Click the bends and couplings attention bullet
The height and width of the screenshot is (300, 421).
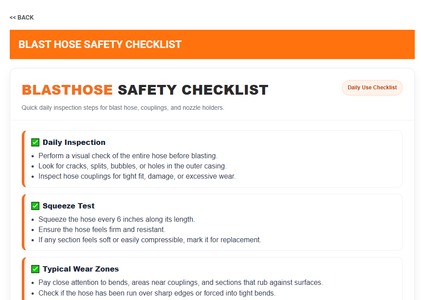click(181, 283)
